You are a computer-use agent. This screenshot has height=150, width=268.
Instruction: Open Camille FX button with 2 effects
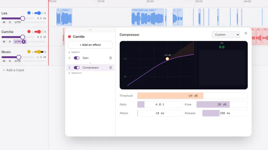20,42
